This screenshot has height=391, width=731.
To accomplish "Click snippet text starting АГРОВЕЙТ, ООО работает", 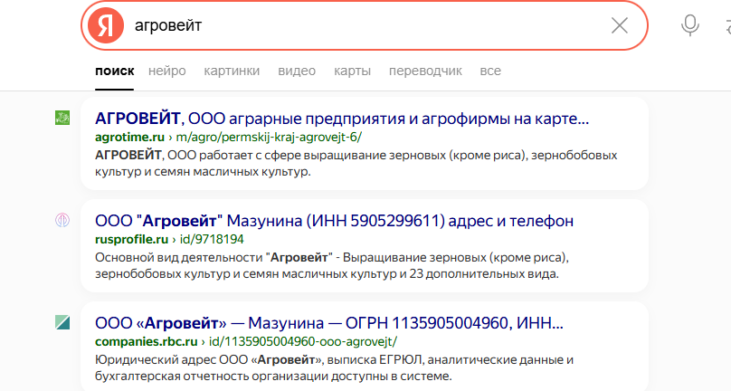I will click(x=356, y=163).
